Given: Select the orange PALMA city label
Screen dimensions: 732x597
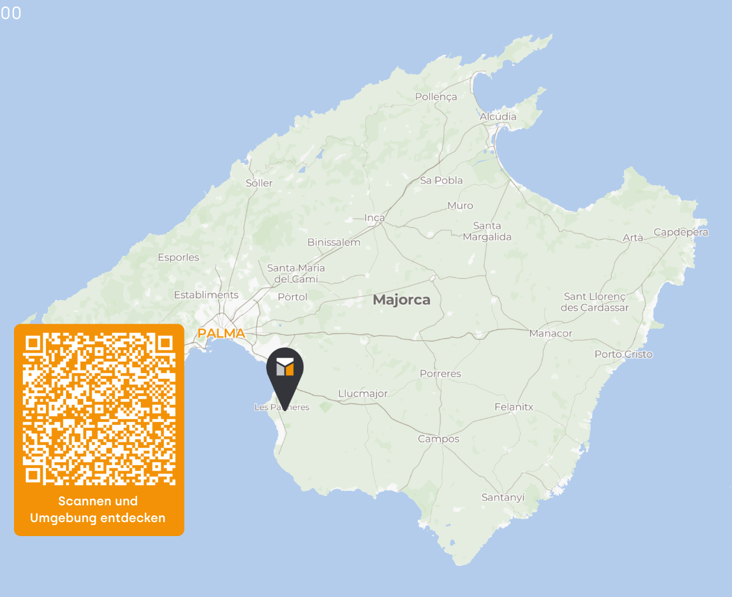Looking at the screenshot, I should point(221,333).
